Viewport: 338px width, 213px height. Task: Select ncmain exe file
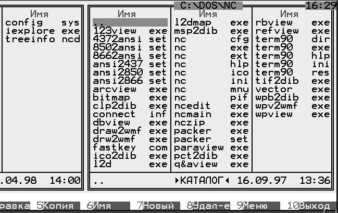click(x=211, y=114)
